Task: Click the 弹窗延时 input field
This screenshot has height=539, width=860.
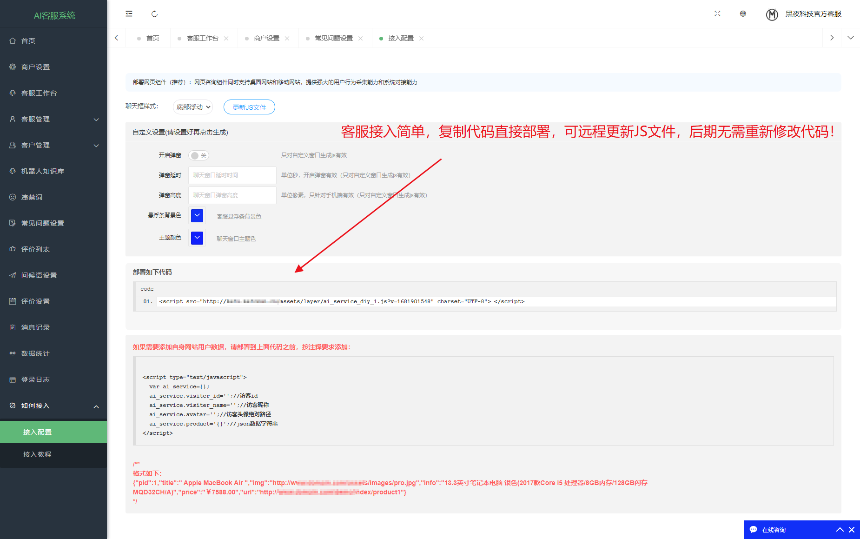Action: pos(232,175)
